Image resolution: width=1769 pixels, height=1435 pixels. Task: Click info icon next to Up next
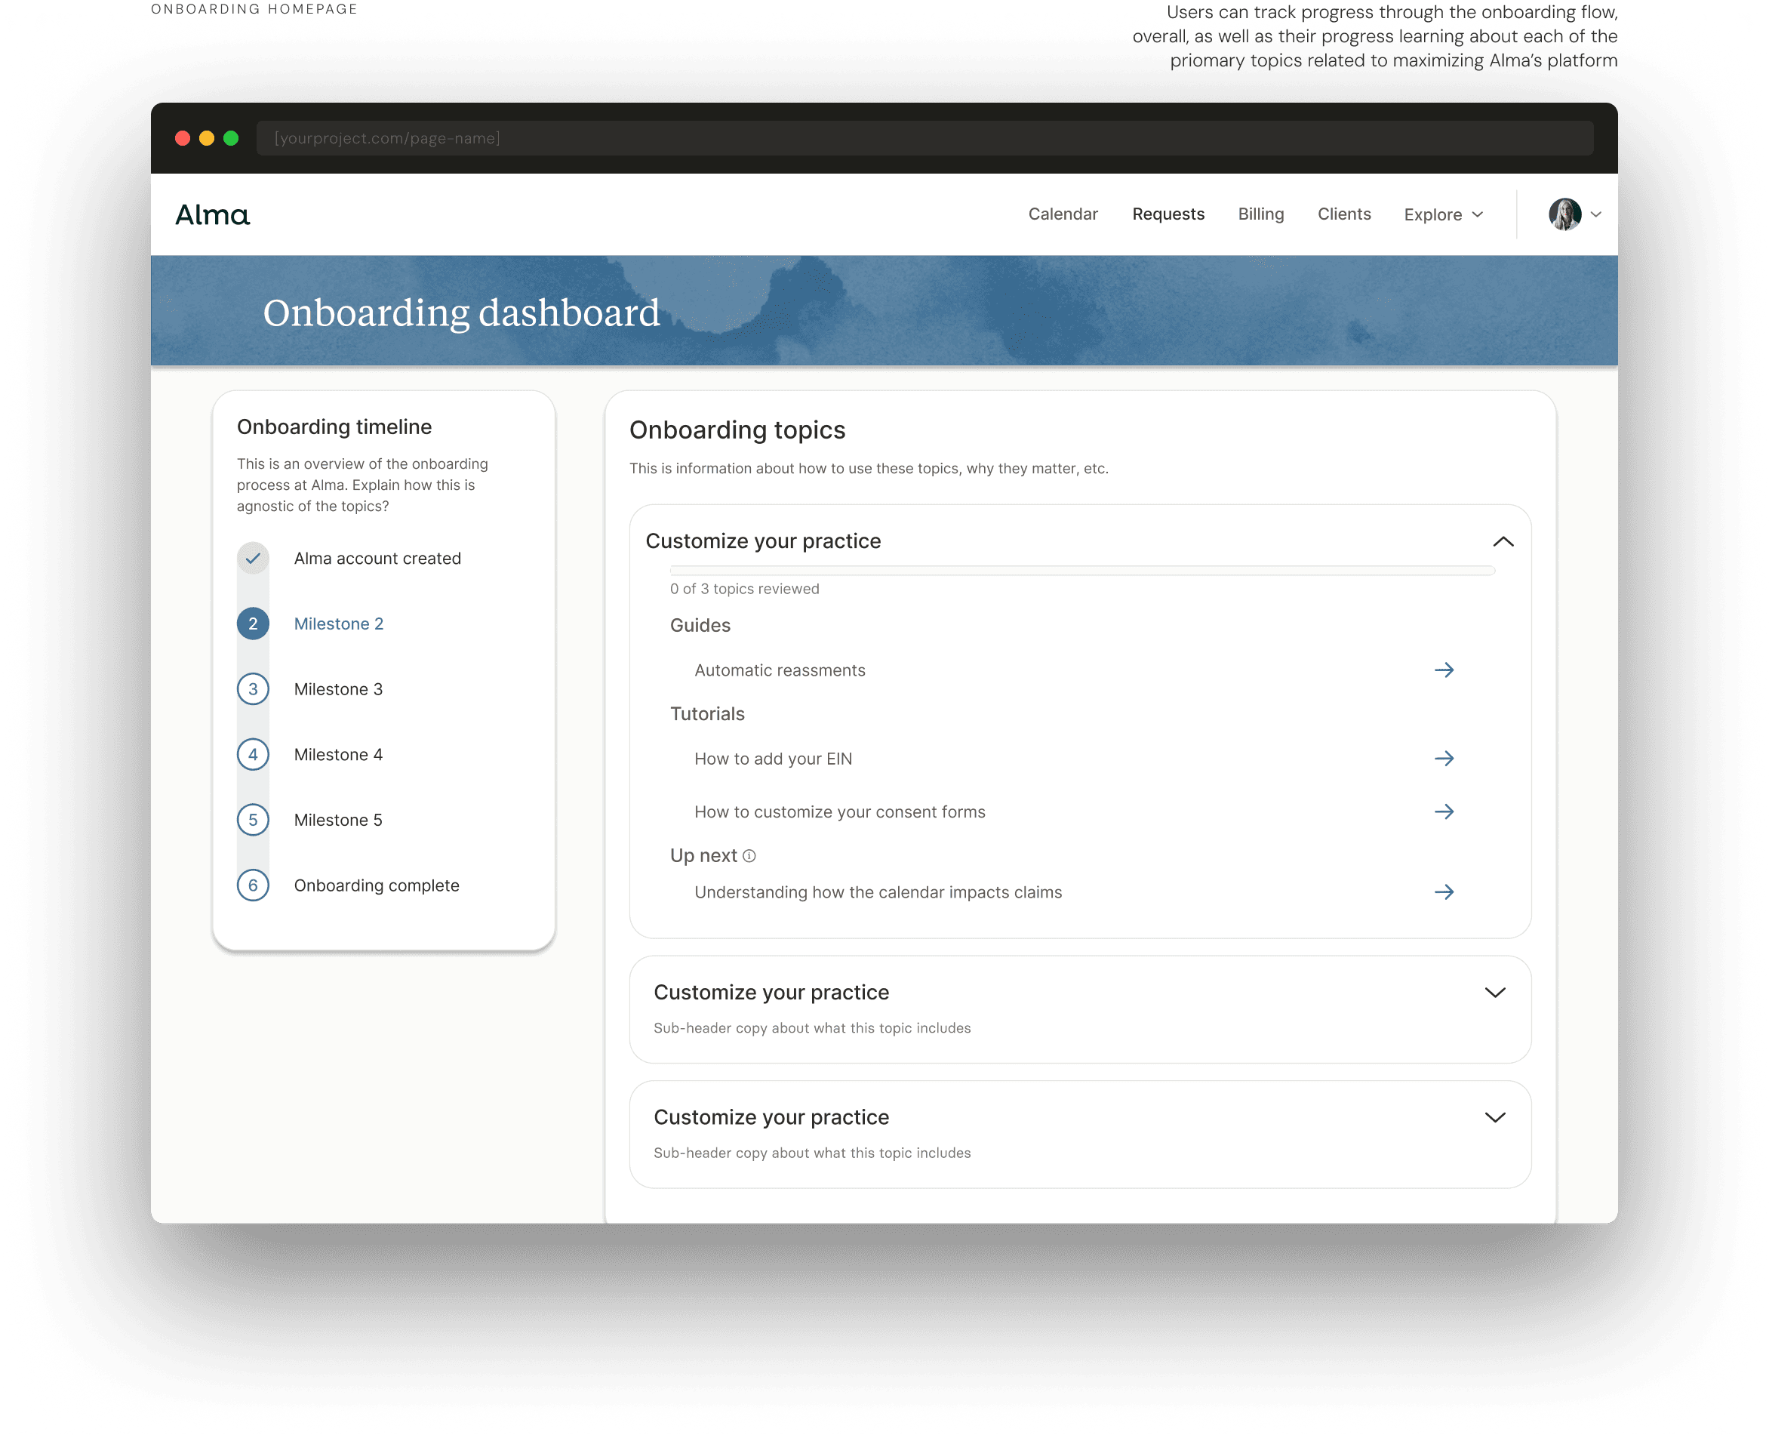click(749, 856)
